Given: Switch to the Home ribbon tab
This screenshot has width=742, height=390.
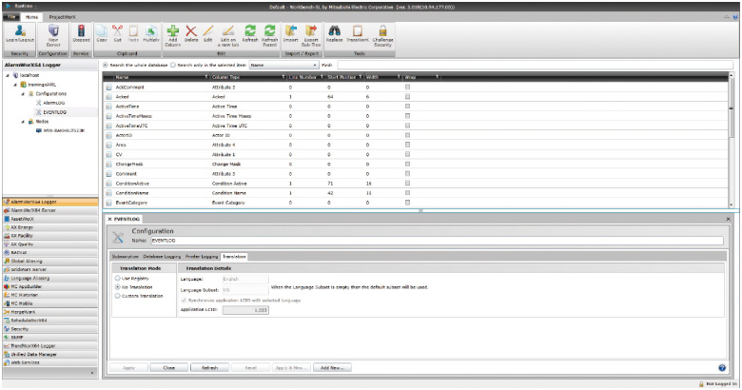Looking at the screenshot, I should [x=31, y=17].
